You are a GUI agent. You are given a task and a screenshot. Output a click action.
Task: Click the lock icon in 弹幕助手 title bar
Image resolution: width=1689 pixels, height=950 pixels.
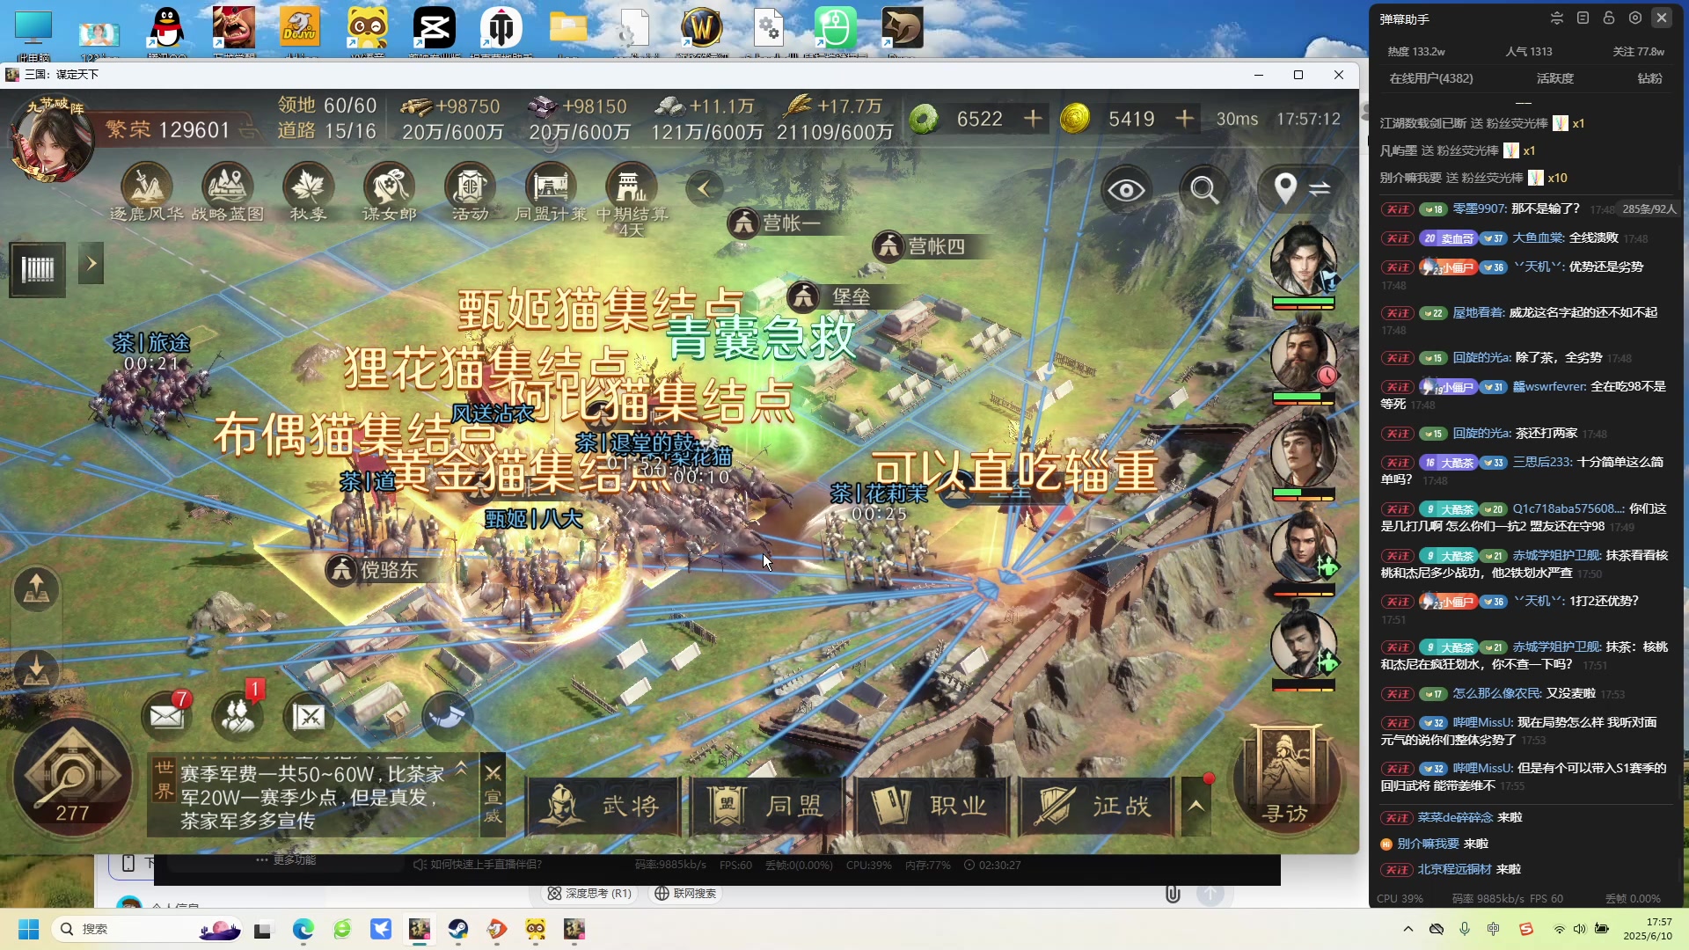[x=1609, y=18]
